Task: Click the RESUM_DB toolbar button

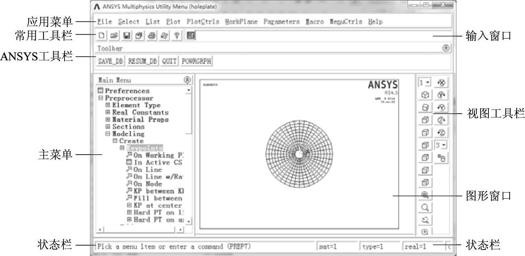Action: (x=143, y=61)
